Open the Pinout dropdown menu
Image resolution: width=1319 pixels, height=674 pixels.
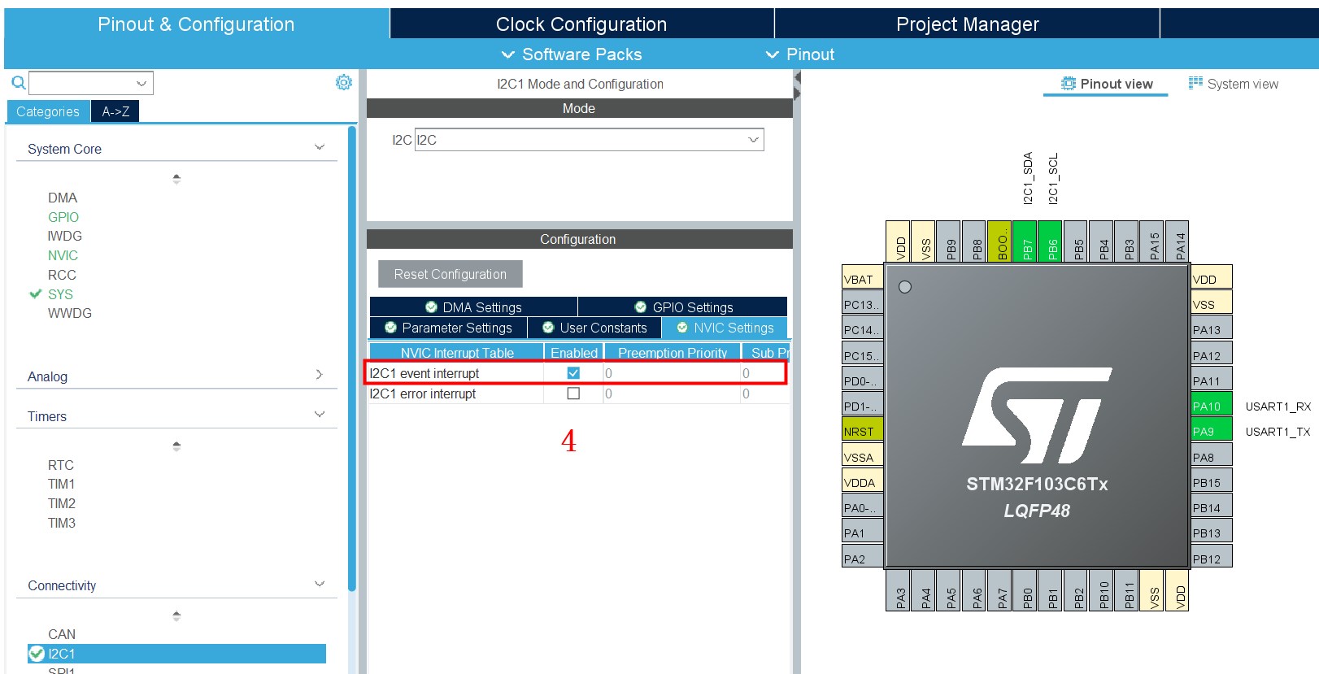[800, 54]
